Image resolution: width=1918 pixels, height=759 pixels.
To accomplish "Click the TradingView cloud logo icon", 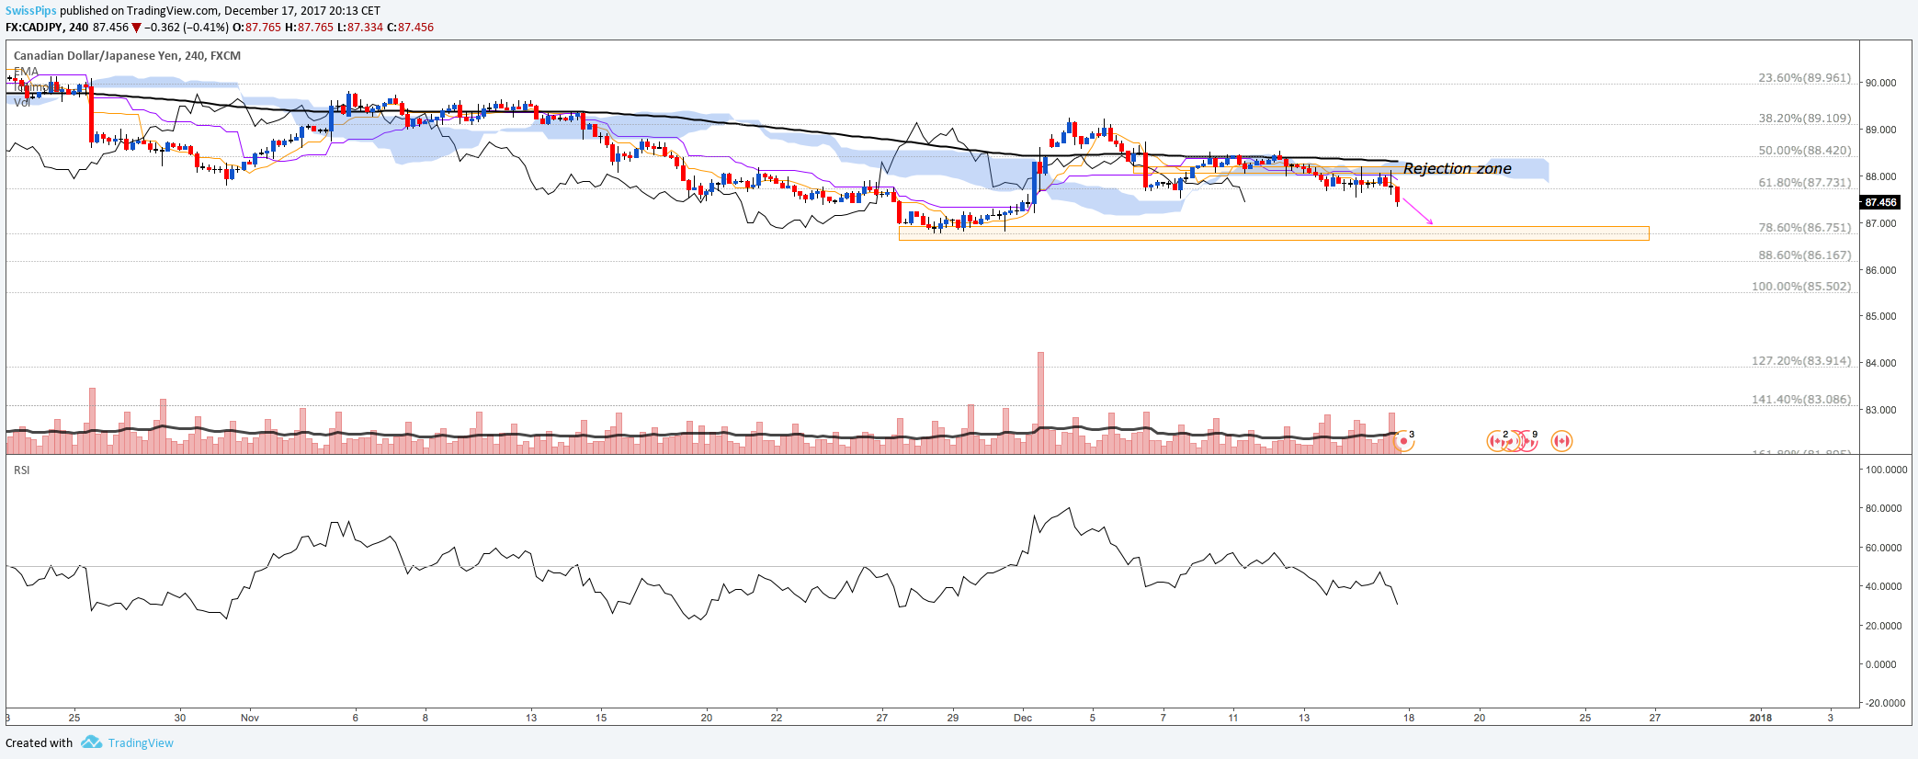I will click(x=91, y=742).
